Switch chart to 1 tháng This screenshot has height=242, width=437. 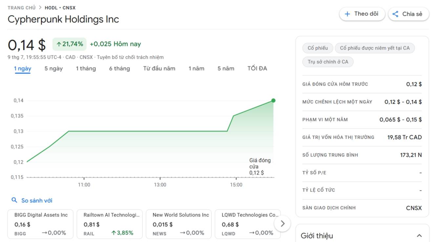(x=86, y=69)
